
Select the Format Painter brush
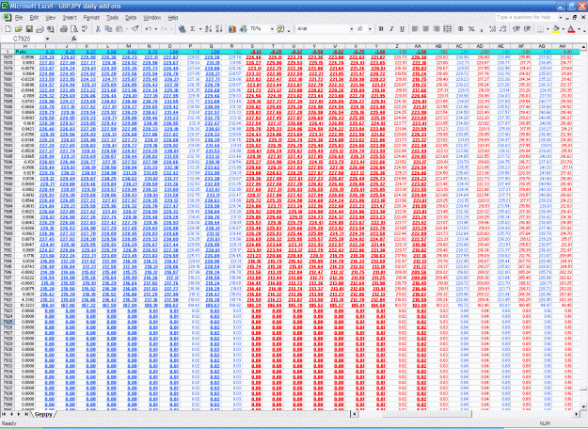point(135,29)
